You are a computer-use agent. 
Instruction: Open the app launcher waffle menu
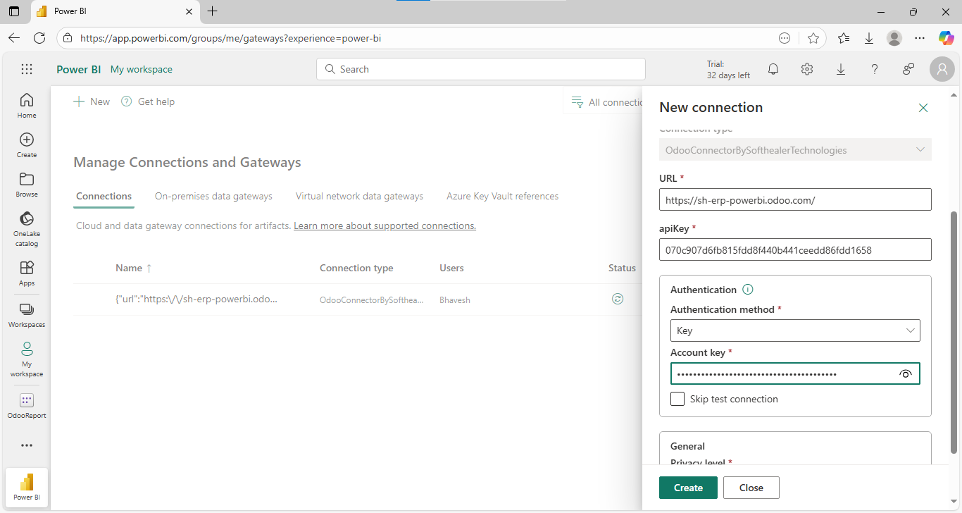point(27,69)
